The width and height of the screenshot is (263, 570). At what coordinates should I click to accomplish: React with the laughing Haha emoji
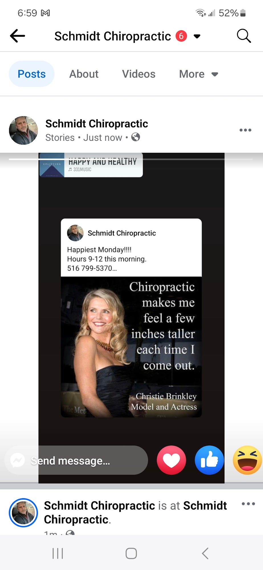pyautogui.click(x=247, y=460)
